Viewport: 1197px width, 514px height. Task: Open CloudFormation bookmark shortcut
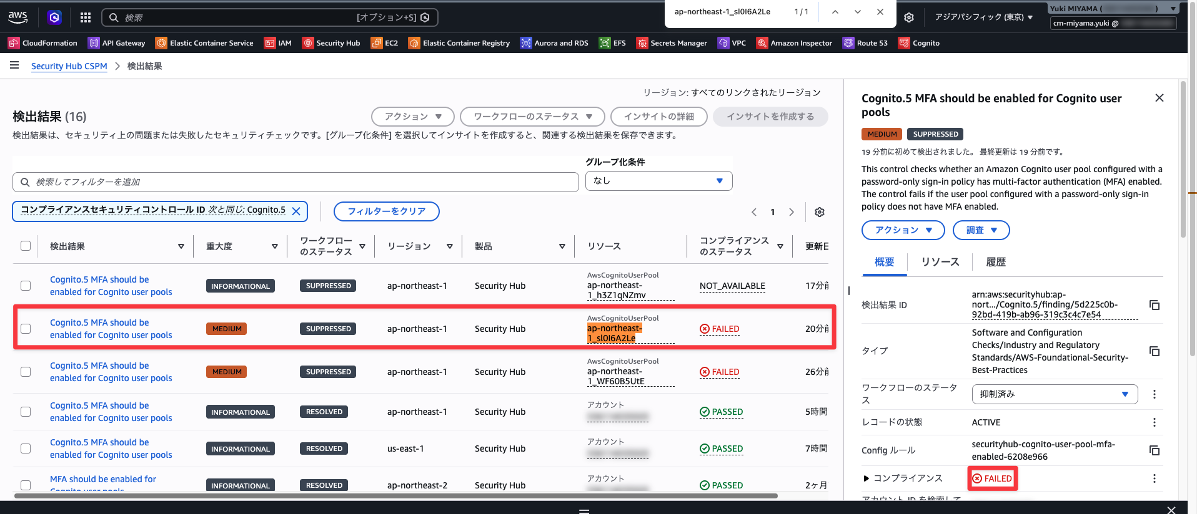(42, 43)
